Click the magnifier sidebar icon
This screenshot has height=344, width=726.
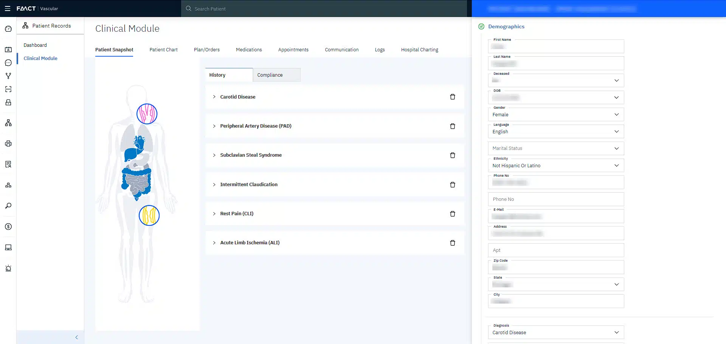(8, 206)
